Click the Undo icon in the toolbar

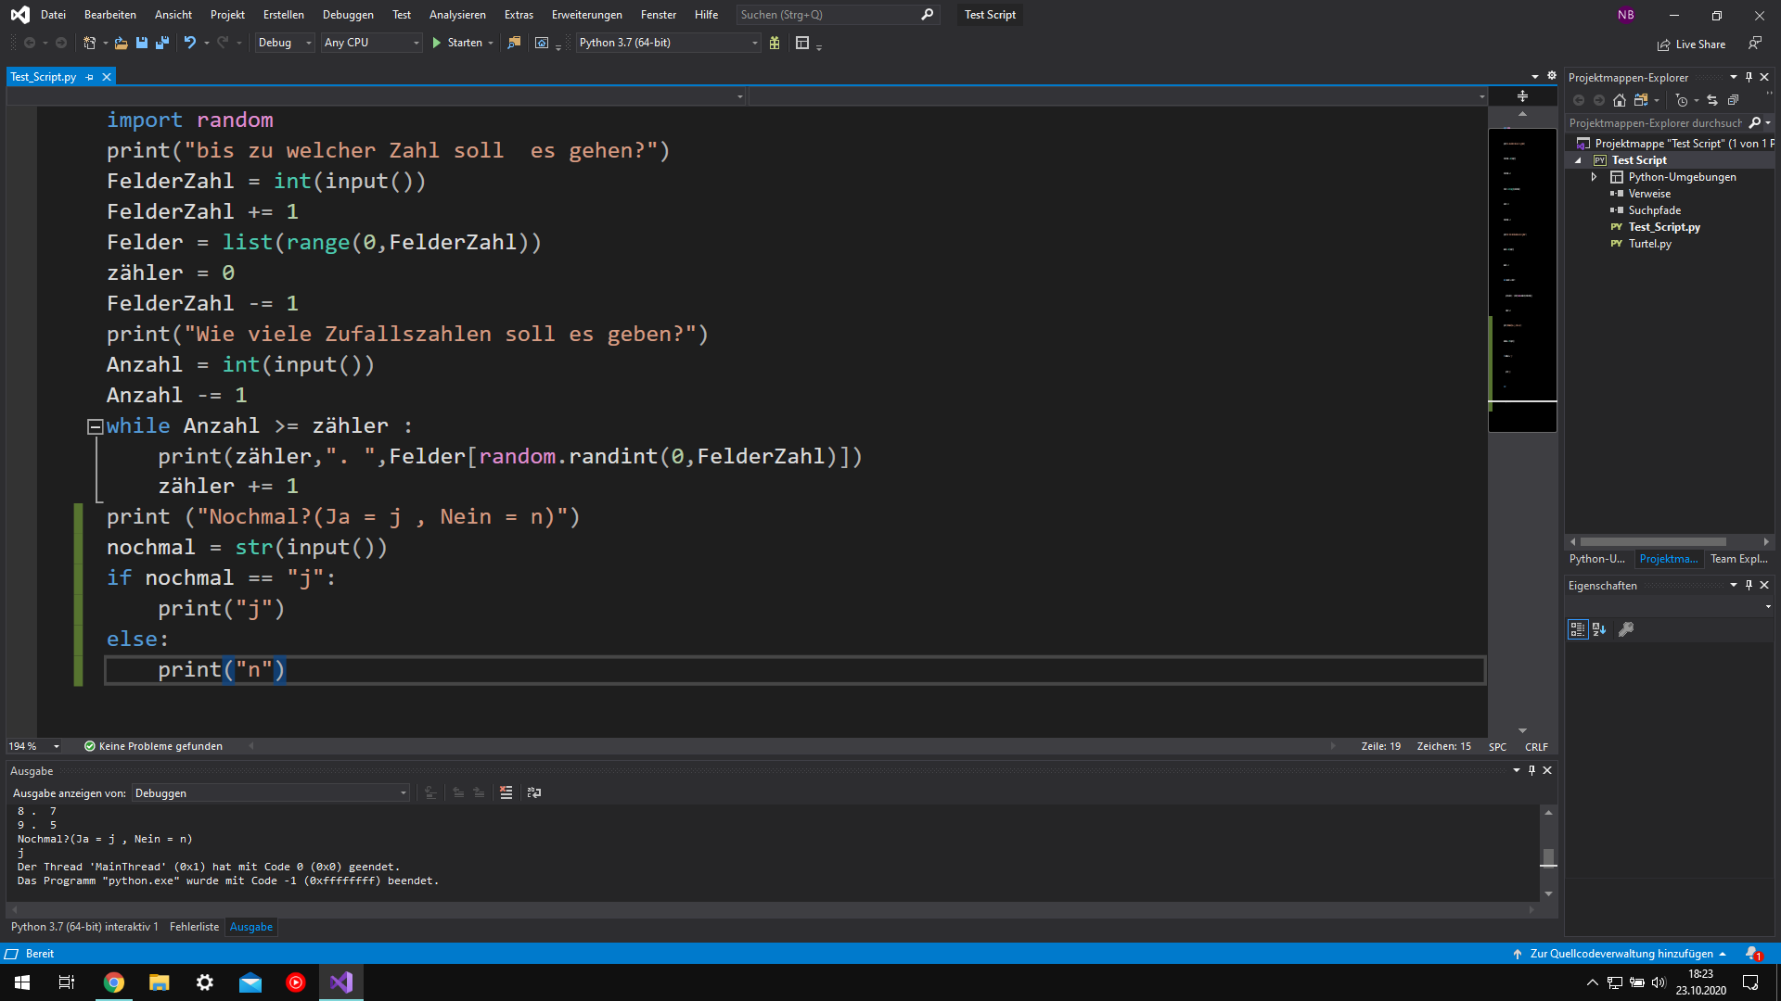(x=190, y=43)
